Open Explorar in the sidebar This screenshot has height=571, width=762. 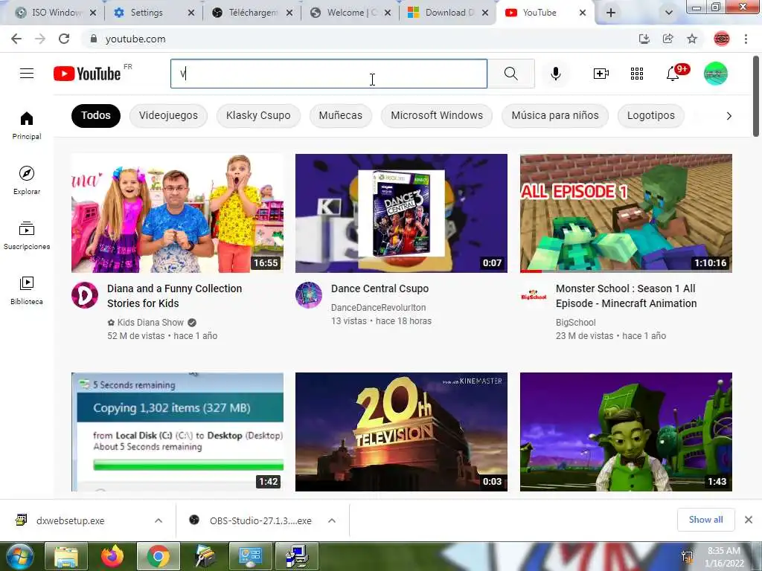coord(27,180)
